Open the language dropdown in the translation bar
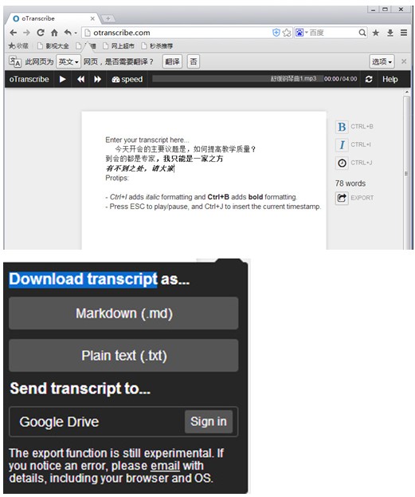The image size is (415, 497). pyautogui.click(x=69, y=61)
